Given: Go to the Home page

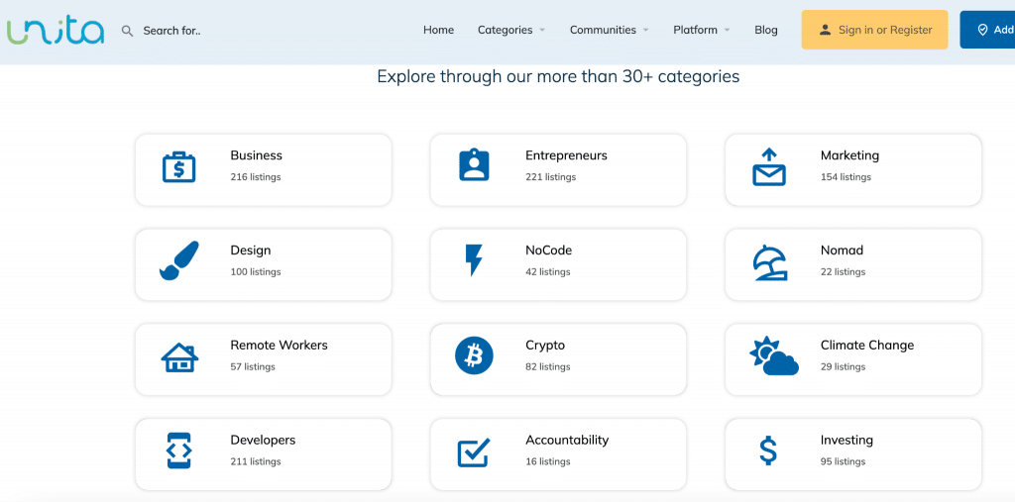Looking at the screenshot, I should pyautogui.click(x=438, y=30).
